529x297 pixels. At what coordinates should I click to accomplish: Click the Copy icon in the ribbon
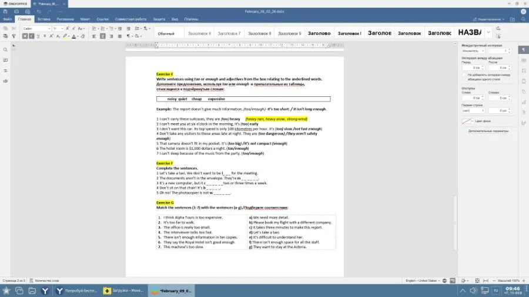5,29
